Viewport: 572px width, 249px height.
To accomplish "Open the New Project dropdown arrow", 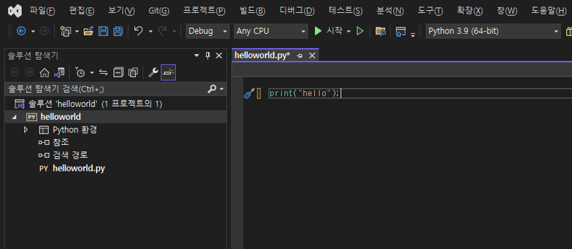I will coord(77,32).
